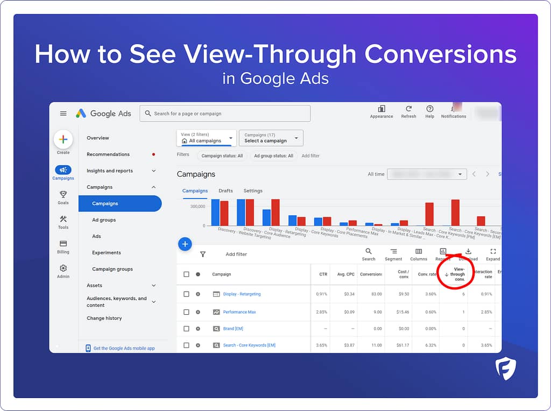
Task: Switch to the Settings tab
Action: coord(253,191)
